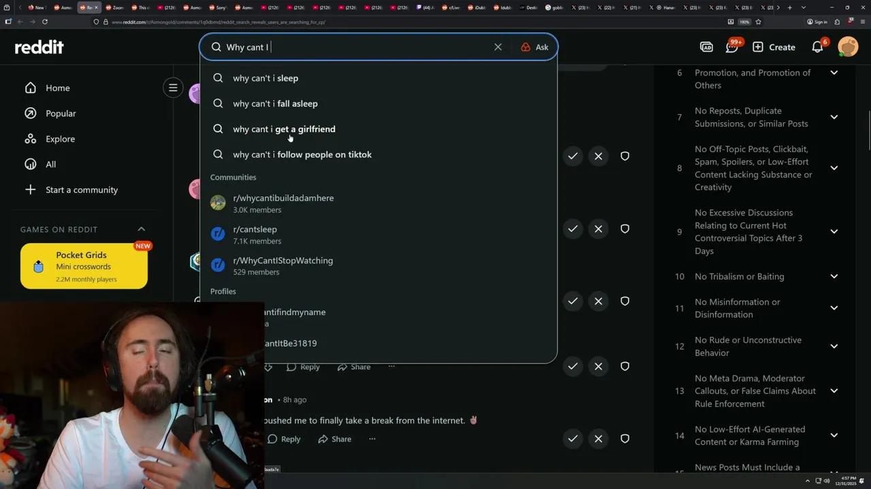This screenshot has width=871, height=489.
Task: Open the advertise icon in header
Action: 706,47
